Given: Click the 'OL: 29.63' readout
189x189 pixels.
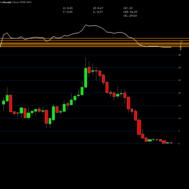Looking at the screenshot, I should pyautogui.click(x=130, y=16).
